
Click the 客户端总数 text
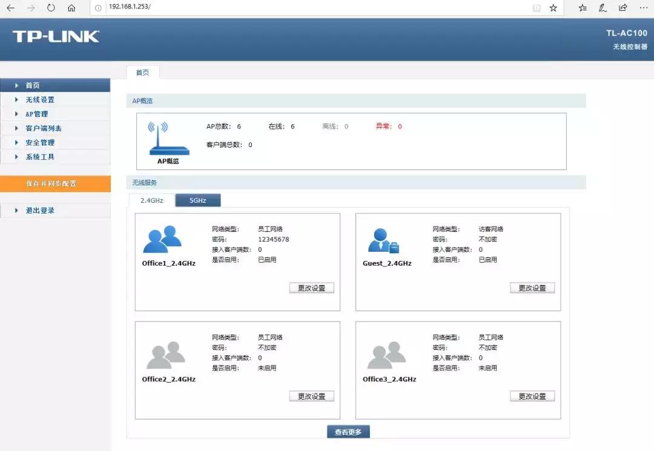[230, 145]
